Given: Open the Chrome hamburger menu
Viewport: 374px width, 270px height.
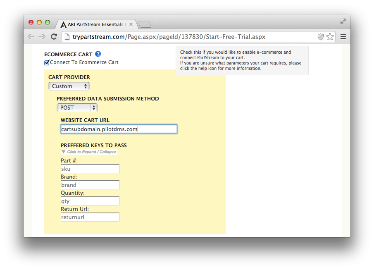Looking at the screenshot, I should point(343,37).
